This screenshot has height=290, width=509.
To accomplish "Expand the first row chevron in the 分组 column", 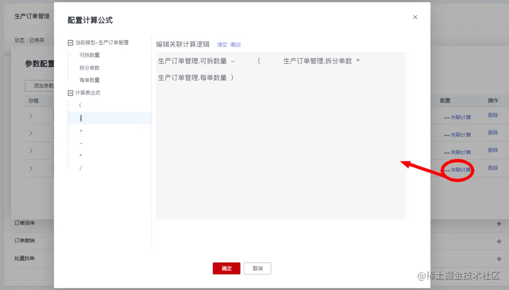I will point(31,116).
